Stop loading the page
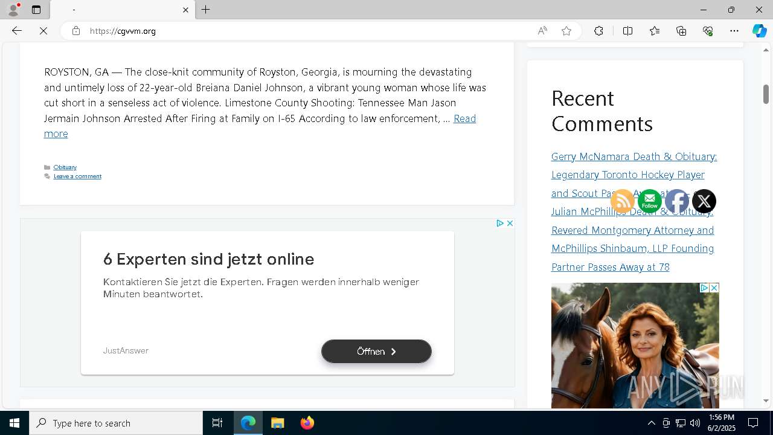The image size is (773, 435). [x=43, y=31]
